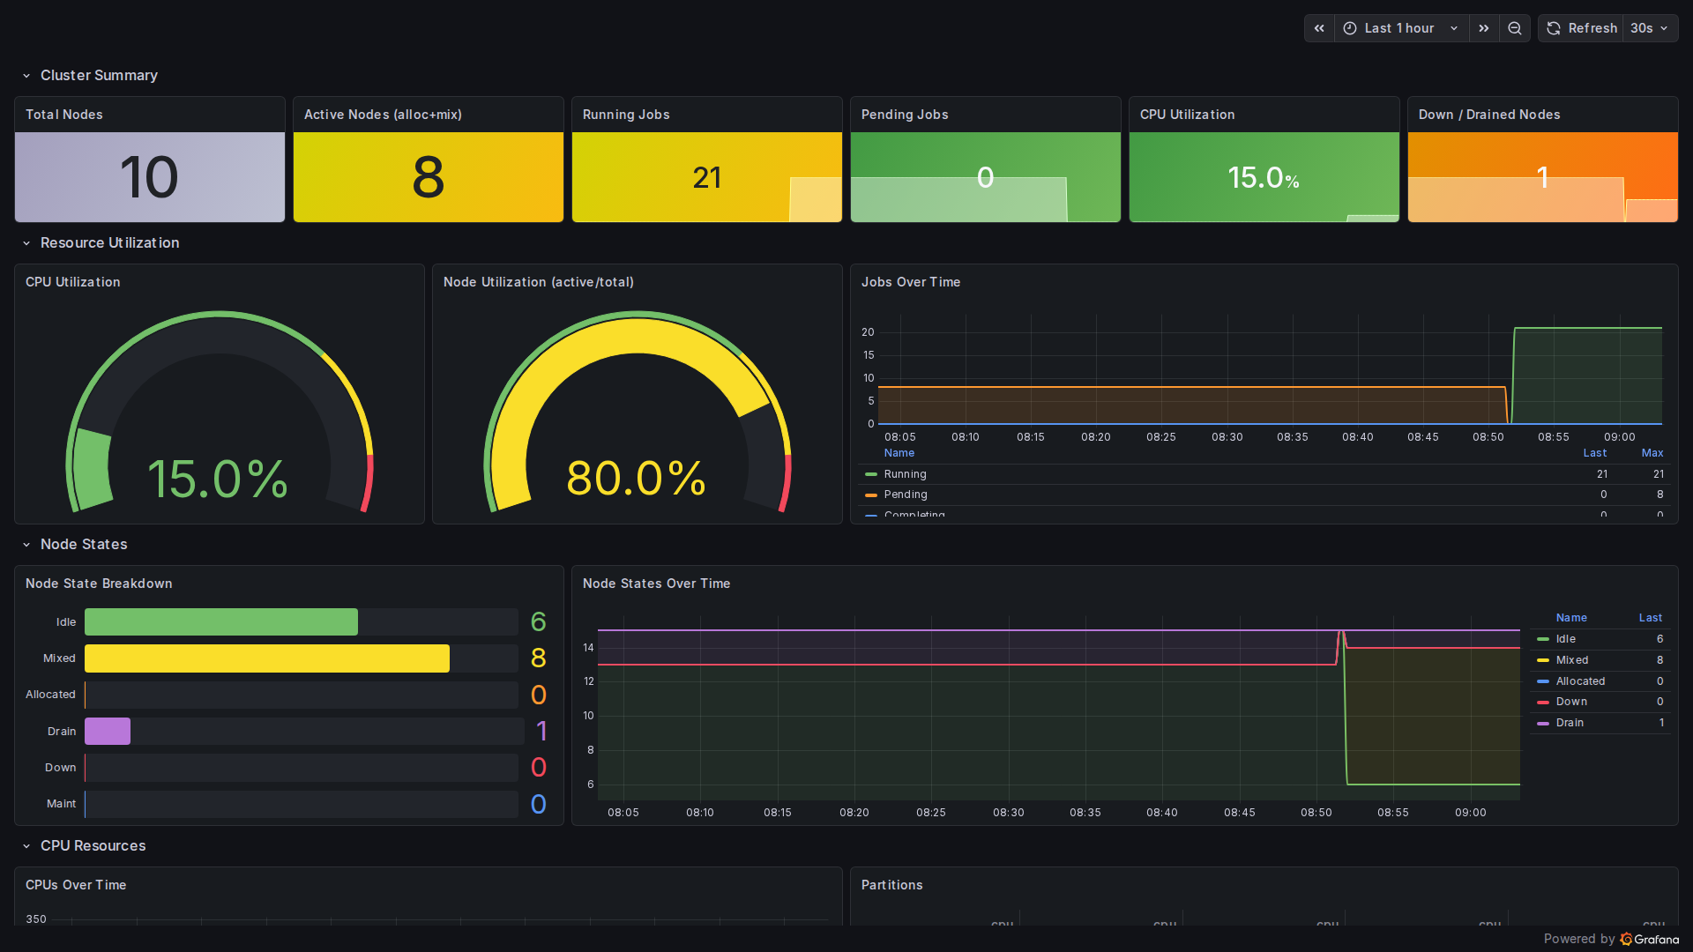Click orange Pending color swatch in jobs legend
Viewport: 1693px width, 952px height.
click(x=871, y=495)
